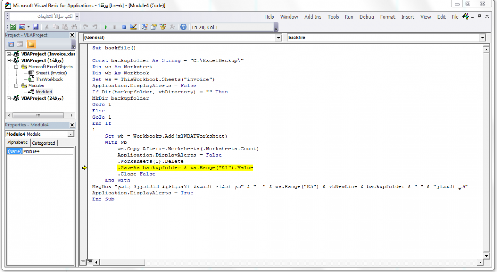Open the View menu
The width and height of the screenshot is (497, 272).
click(x=426, y=17)
